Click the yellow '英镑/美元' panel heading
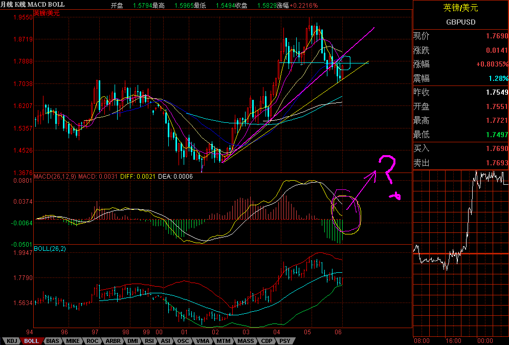Image resolution: width=509 pixels, height=345 pixels. click(x=460, y=8)
